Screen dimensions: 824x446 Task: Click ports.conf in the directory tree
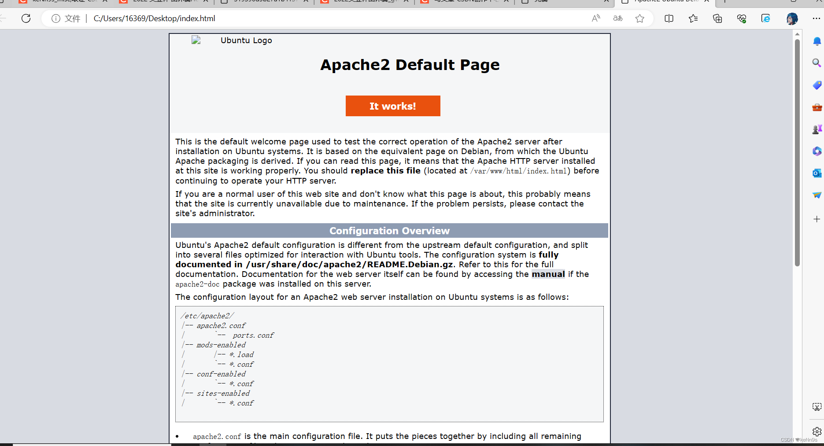[x=253, y=335]
